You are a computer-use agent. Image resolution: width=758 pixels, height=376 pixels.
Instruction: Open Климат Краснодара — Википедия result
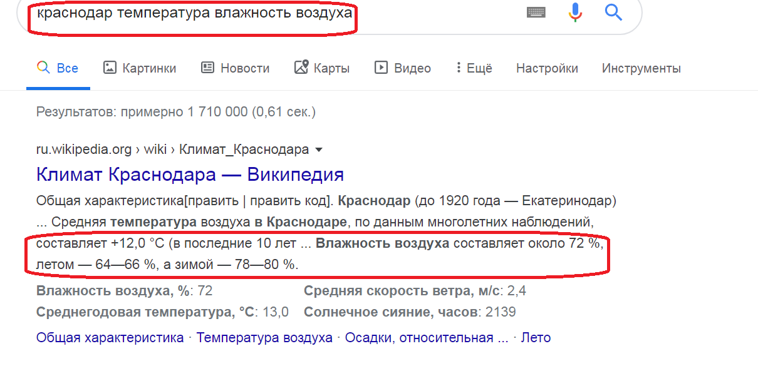(x=190, y=174)
